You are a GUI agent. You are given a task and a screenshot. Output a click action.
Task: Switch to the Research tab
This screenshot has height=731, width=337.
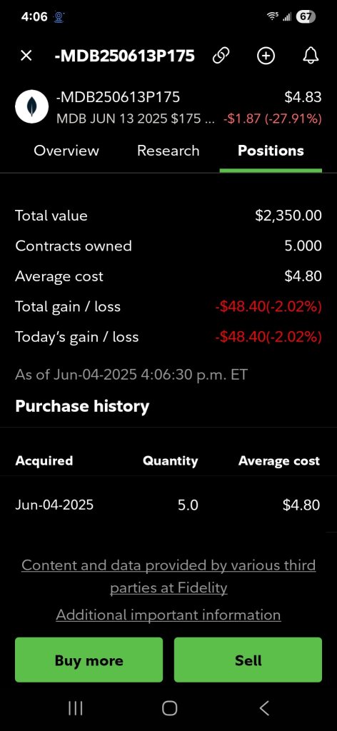[168, 151]
